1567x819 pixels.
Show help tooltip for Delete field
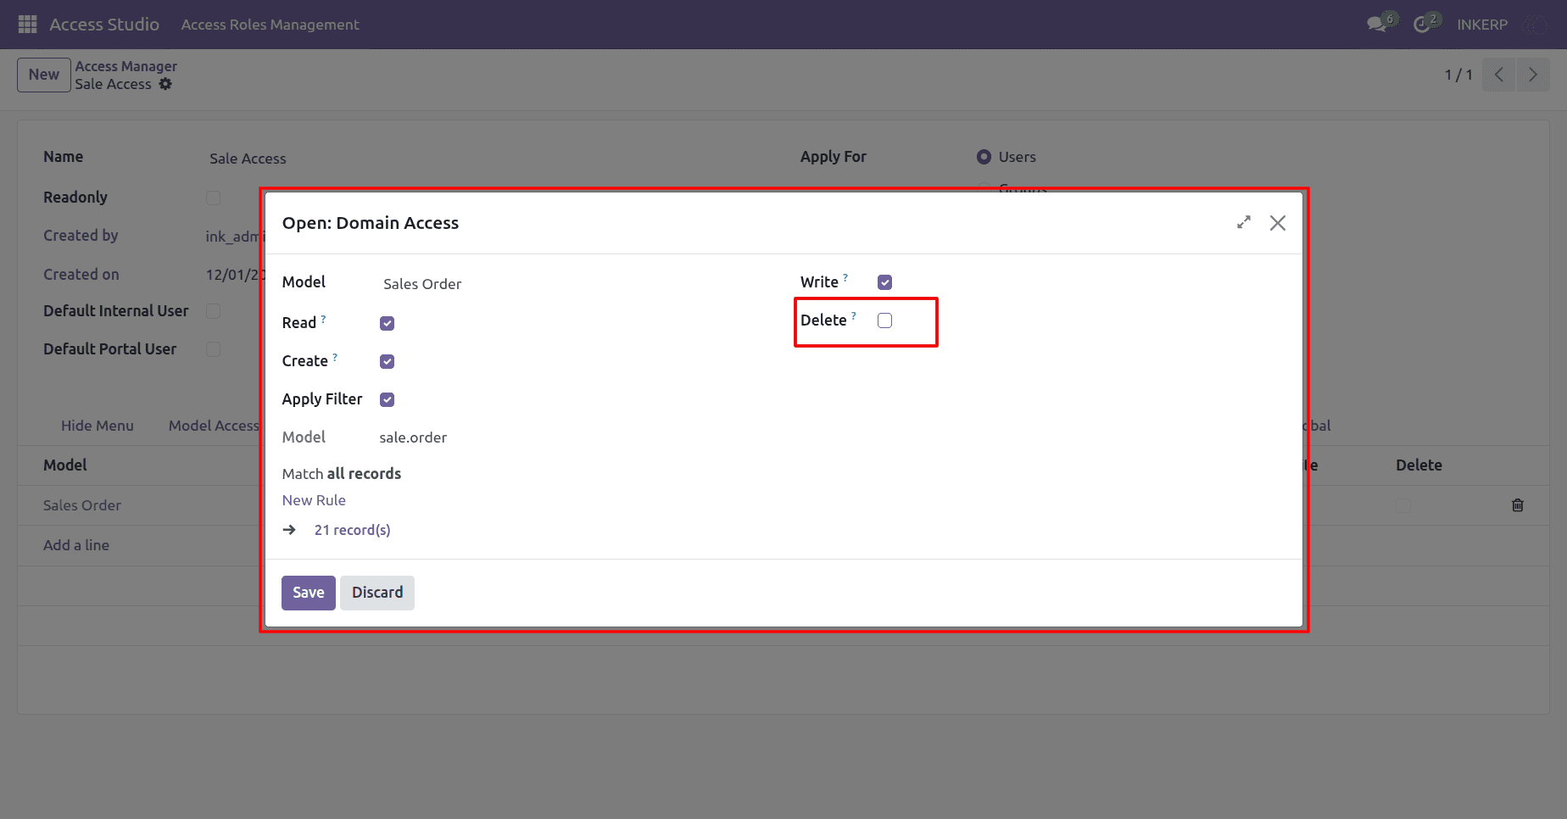click(854, 315)
